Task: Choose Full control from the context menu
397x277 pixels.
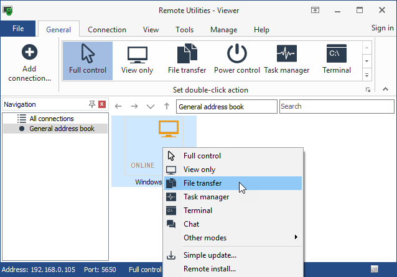Action: click(233, 156)
